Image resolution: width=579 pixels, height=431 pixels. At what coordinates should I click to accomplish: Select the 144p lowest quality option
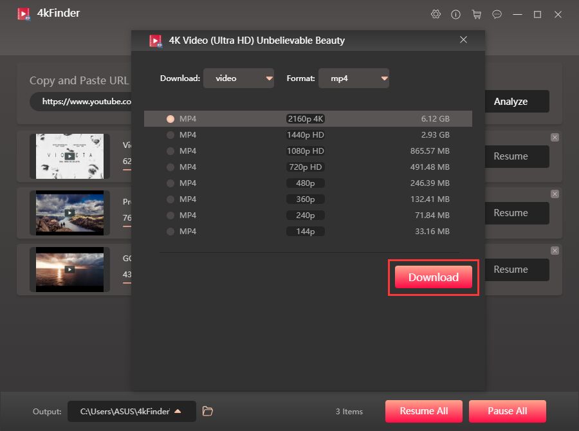tap(170, 232)
